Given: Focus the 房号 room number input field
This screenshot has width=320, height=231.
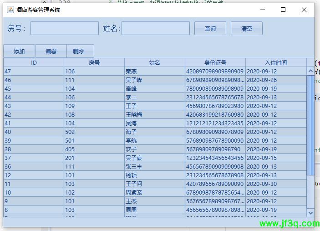Looking at the screenshot, I should tap(64, 29).
